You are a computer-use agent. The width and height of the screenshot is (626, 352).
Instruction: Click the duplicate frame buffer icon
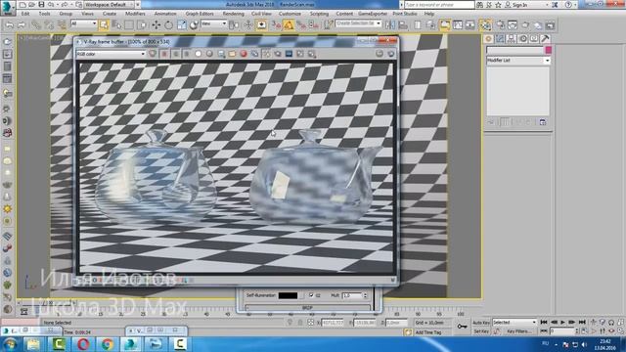254,54
